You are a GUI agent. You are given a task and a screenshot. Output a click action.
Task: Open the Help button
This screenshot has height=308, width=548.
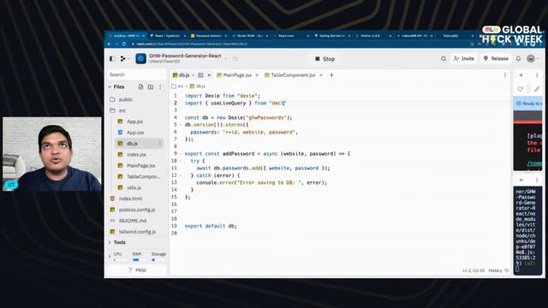pyautogui.click(x=137, y=270)
